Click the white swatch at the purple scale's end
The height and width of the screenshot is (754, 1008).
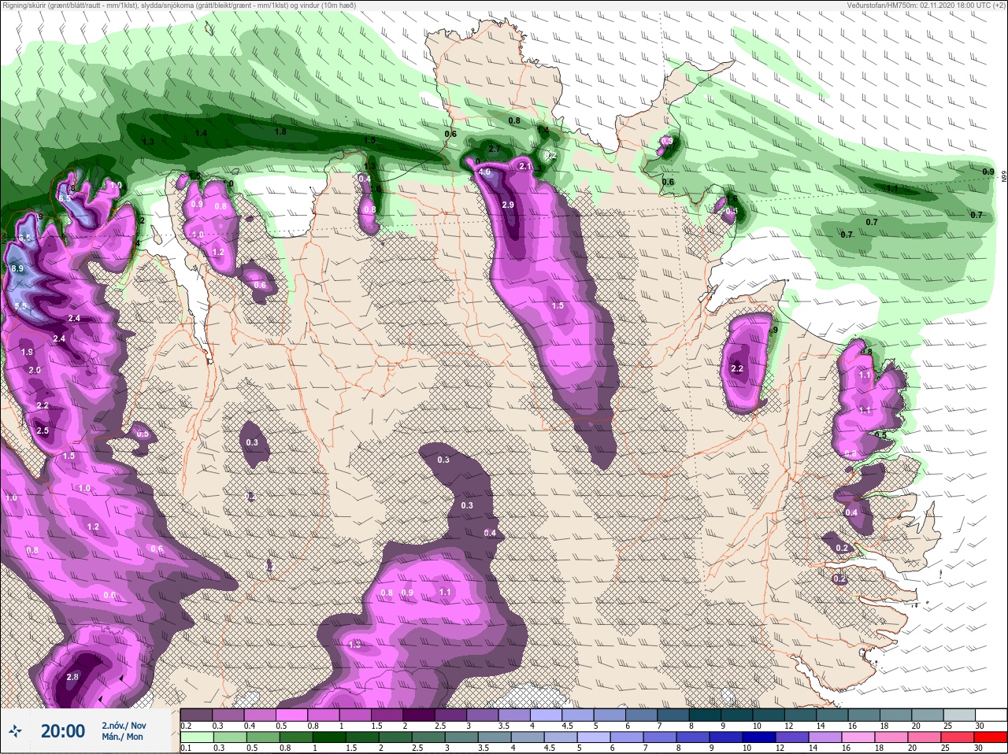point(991,715)
